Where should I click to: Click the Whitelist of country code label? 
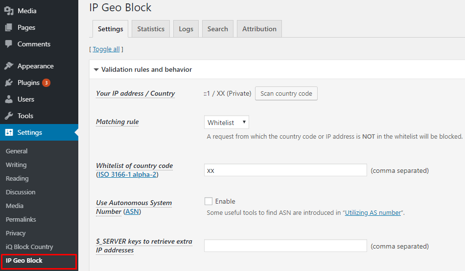[x=134, y=166]
